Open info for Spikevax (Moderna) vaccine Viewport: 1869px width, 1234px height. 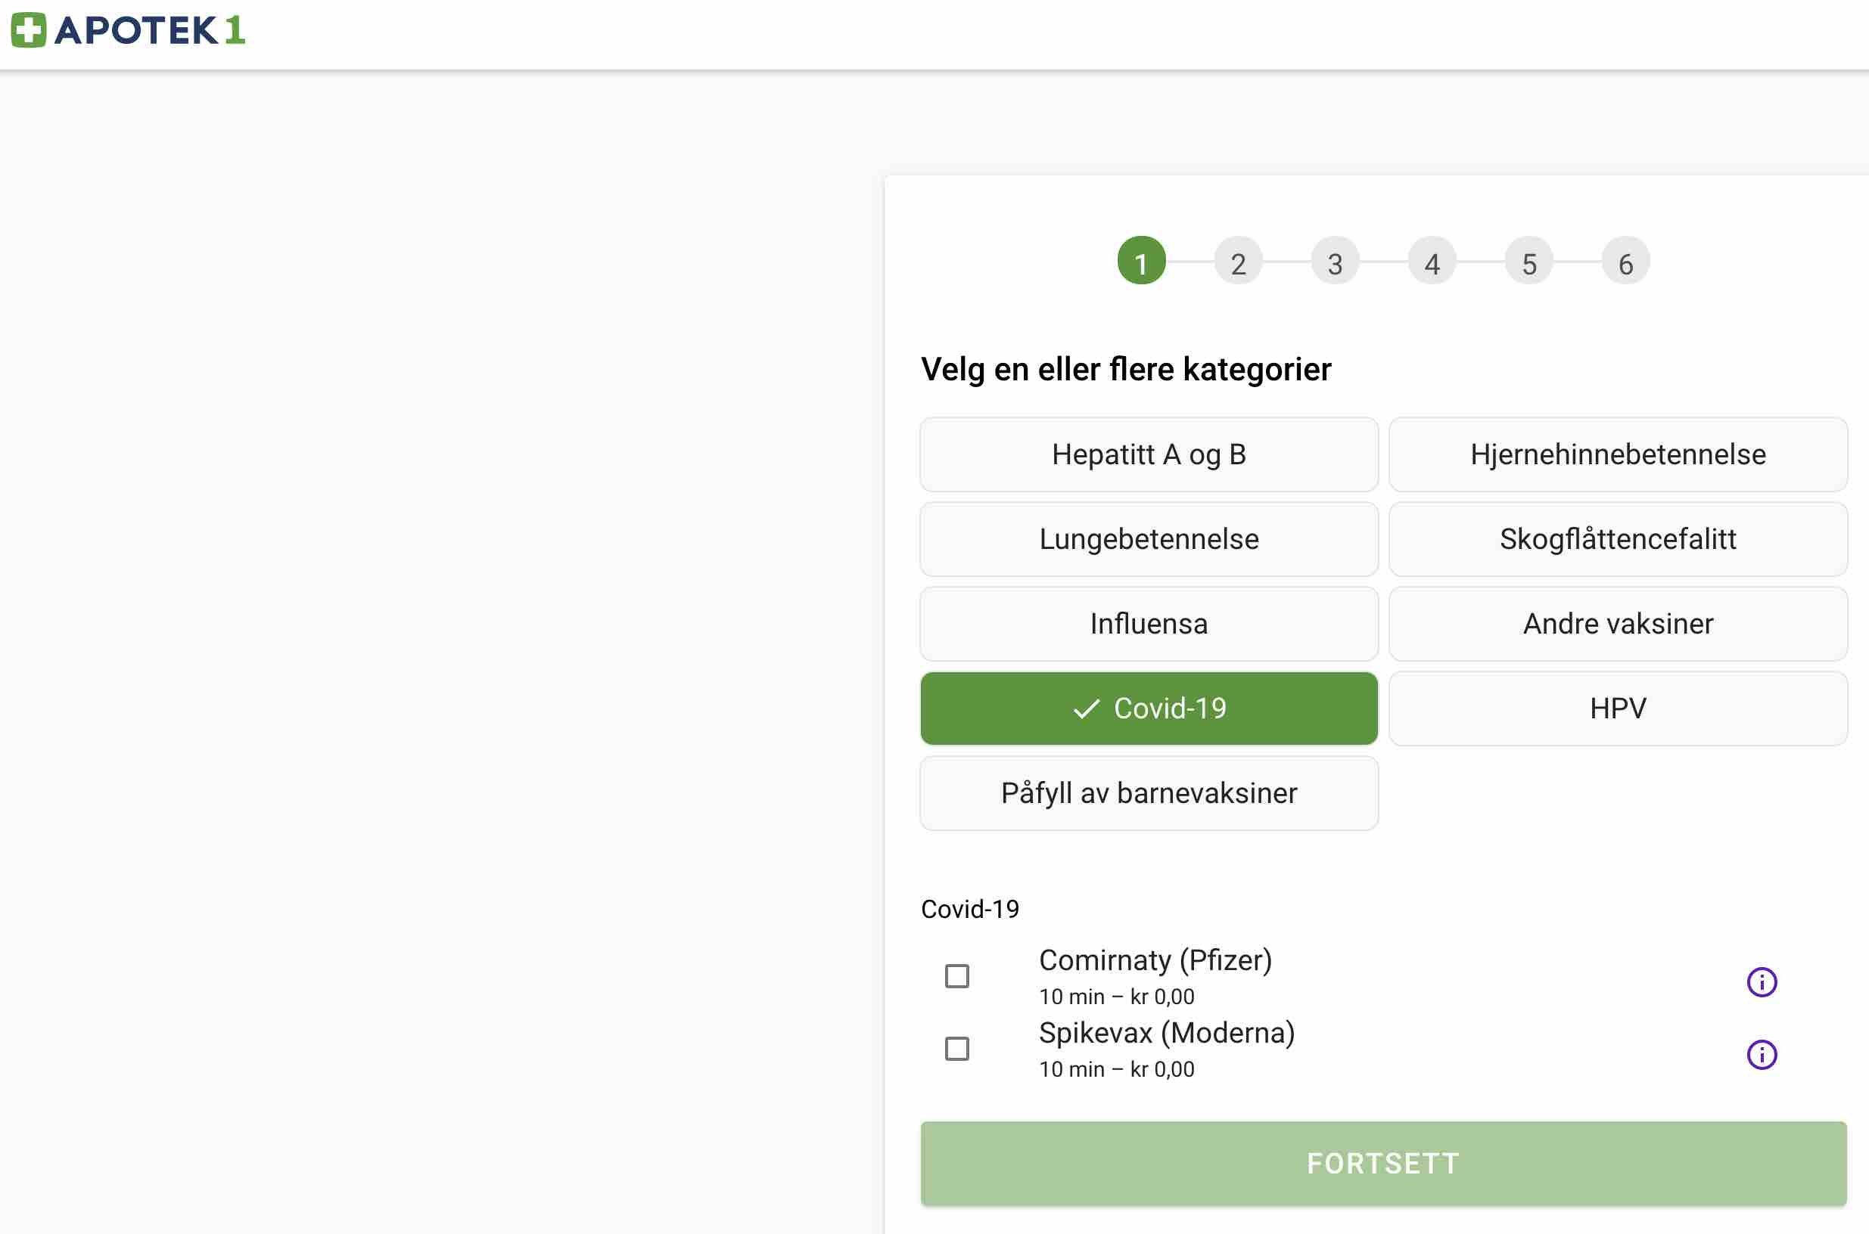coord(1762,1055)
